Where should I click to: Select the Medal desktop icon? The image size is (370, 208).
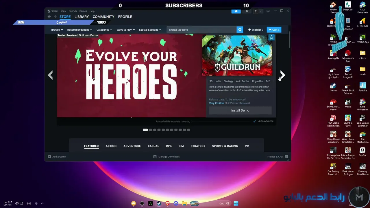tap(348, 103)
